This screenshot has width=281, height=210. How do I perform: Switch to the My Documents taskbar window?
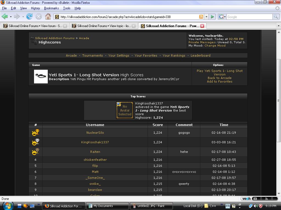(x=108, y=206)
